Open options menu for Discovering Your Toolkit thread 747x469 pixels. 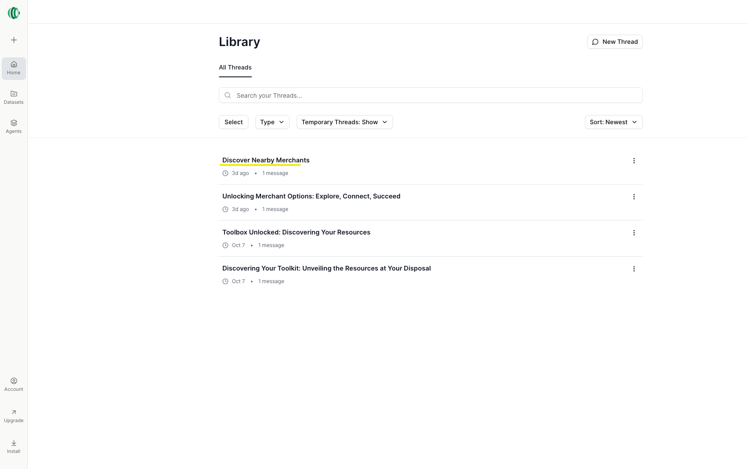[x=634, y=269]
